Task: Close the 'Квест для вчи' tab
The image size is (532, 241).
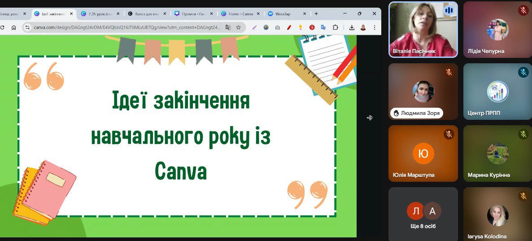Action: pos(165,13)
